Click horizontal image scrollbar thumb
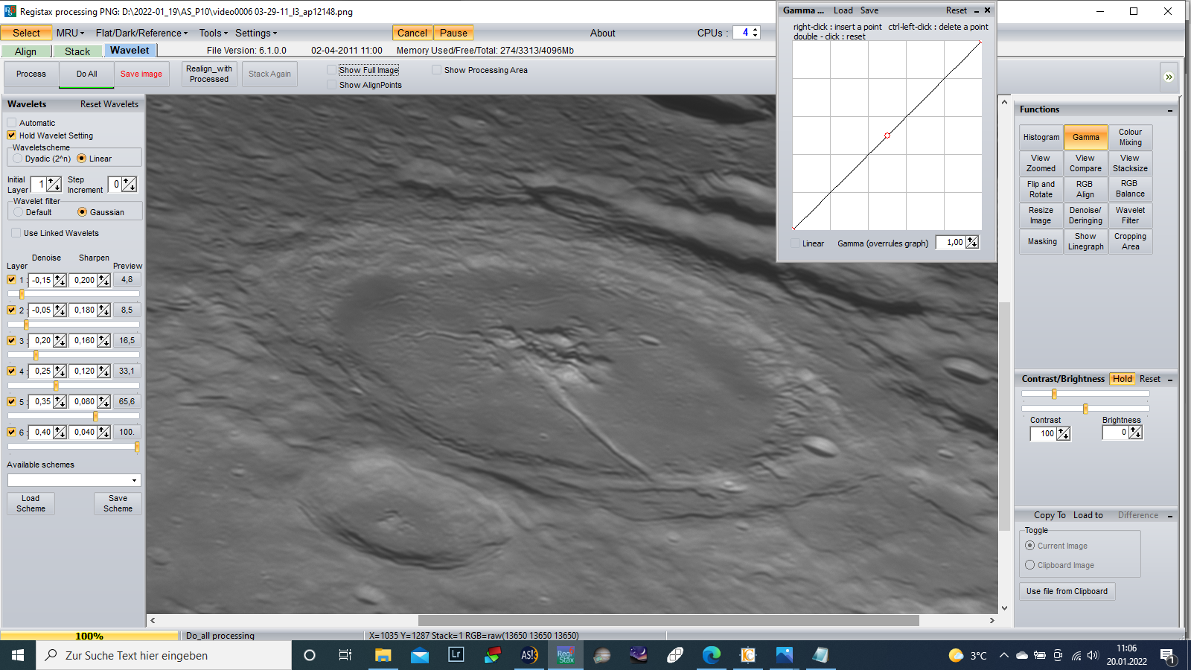The height and width of the screenshot is (670, 1191). click(668, 620)
